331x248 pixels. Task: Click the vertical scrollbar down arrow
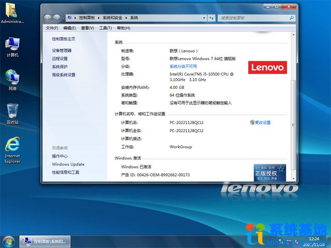[x=293, y=179]
